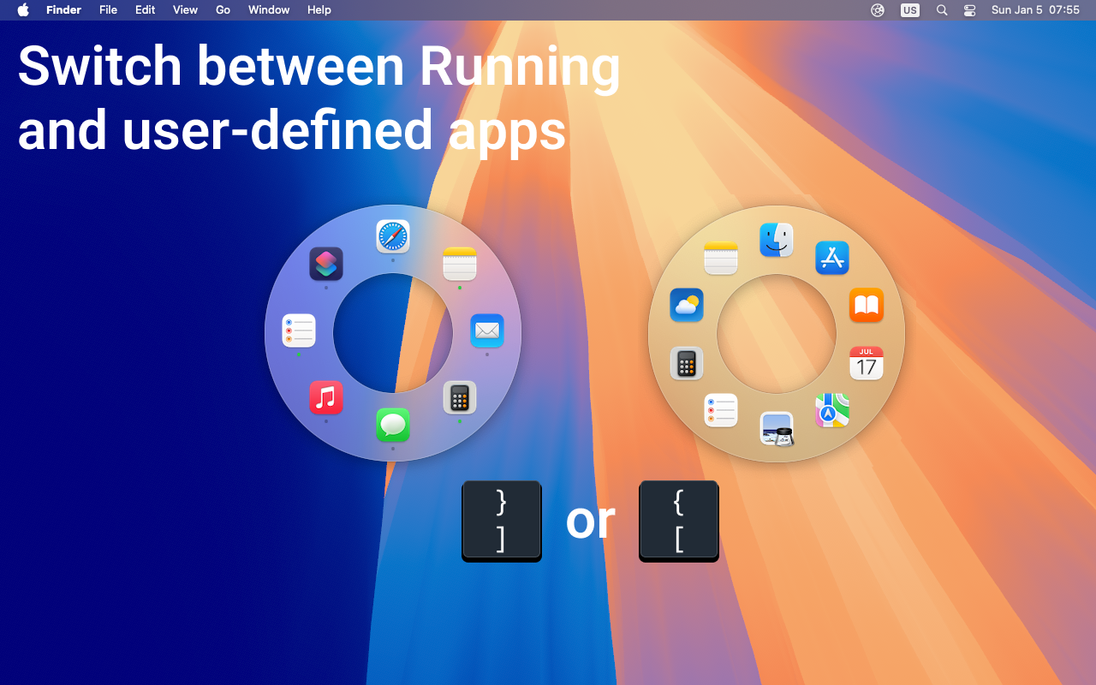Launch Weather from the right wheel

[x=687, y=305]
